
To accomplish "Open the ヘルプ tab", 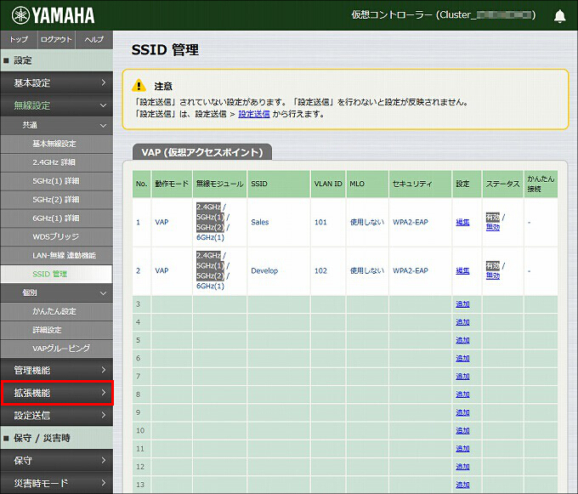I will click(x=94, y=39).
